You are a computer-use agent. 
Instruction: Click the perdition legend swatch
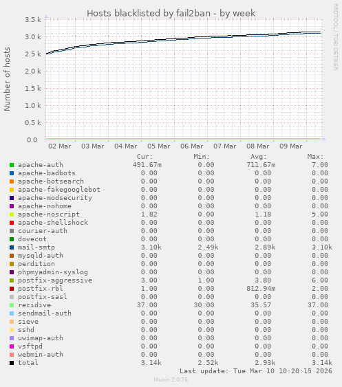click(x=12, y=264)
